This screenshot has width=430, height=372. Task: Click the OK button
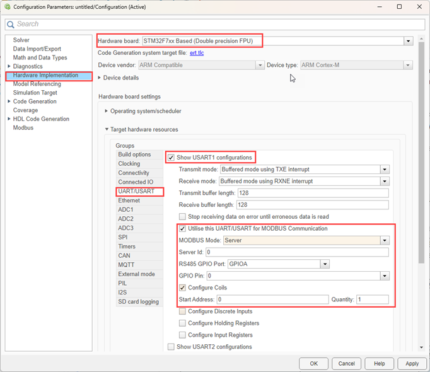coord(313,363)
